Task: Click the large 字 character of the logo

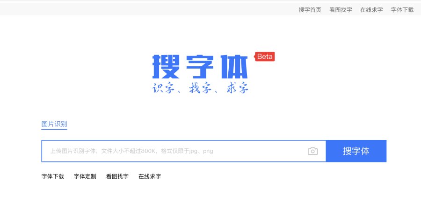Action: tap(200, 67)
